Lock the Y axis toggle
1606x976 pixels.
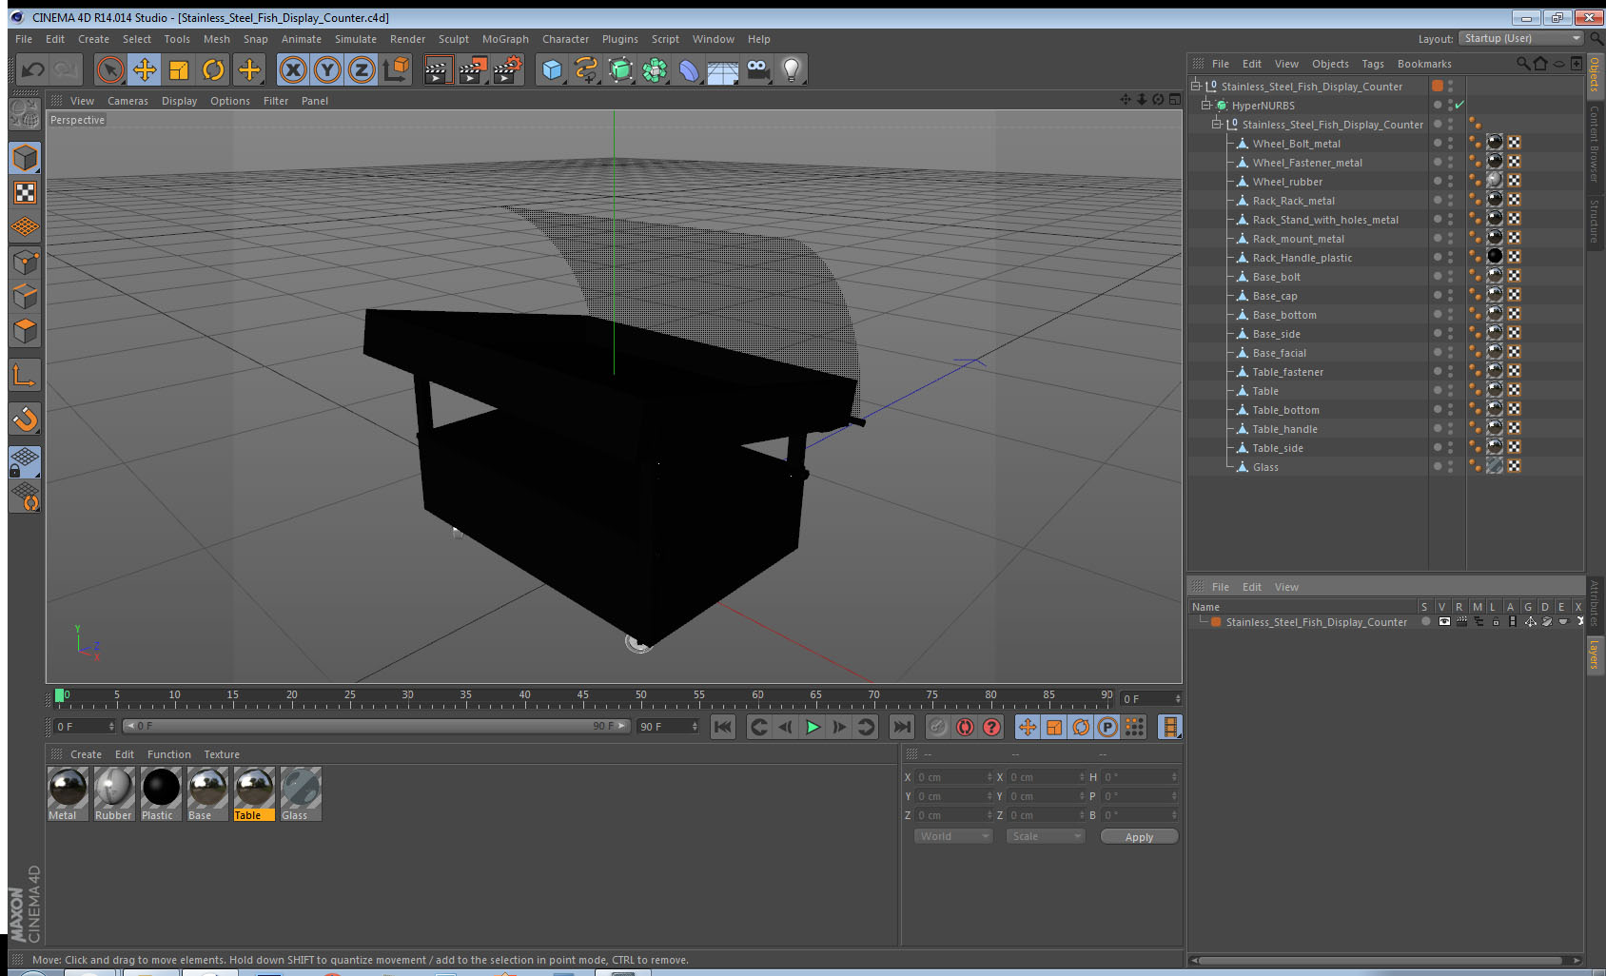[327, 69]
